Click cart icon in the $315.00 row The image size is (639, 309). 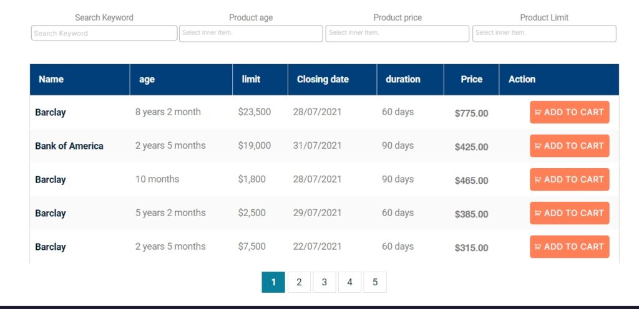pyautogui.click(x=538, y=247)
